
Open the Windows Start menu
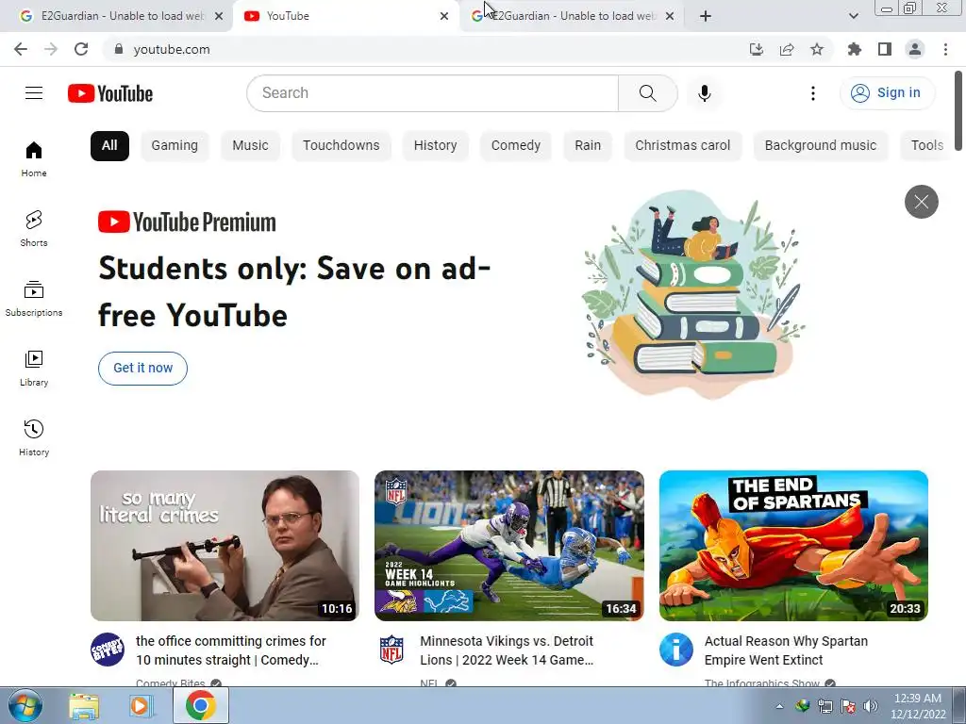click(25, 705)
